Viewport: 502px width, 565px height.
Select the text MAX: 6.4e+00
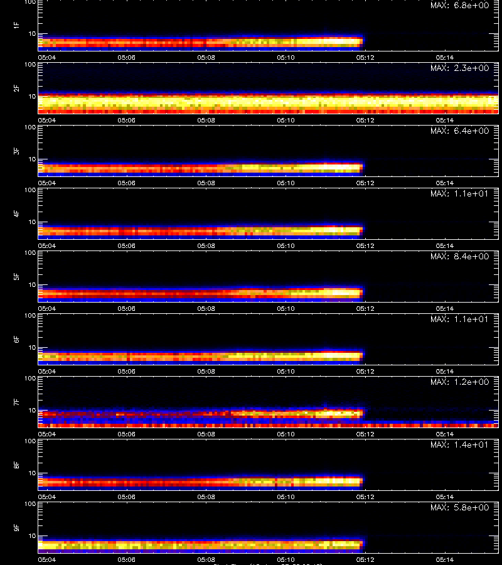click(x=459, y=131)
